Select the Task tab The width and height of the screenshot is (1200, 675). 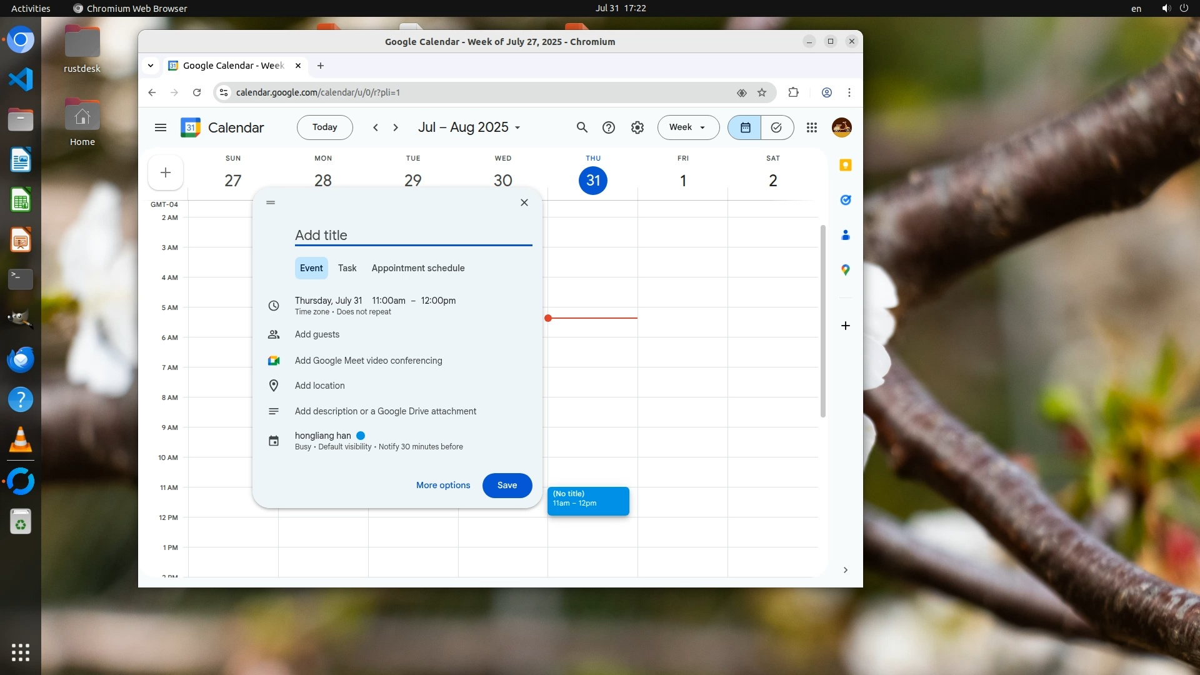[x=347, y=268]
